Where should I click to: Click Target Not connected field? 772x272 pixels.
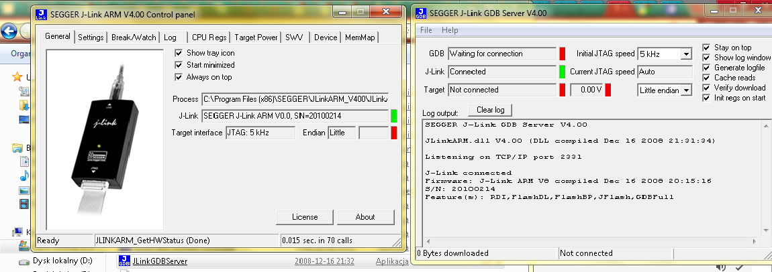(x=502, y=90)
